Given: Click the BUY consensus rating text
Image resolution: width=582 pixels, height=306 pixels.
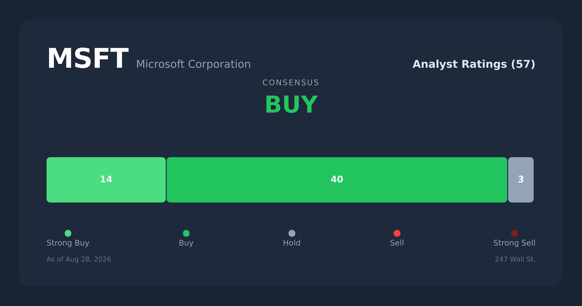Looking at the screenshot, I should pyautogui.click(x=291, y=105).
